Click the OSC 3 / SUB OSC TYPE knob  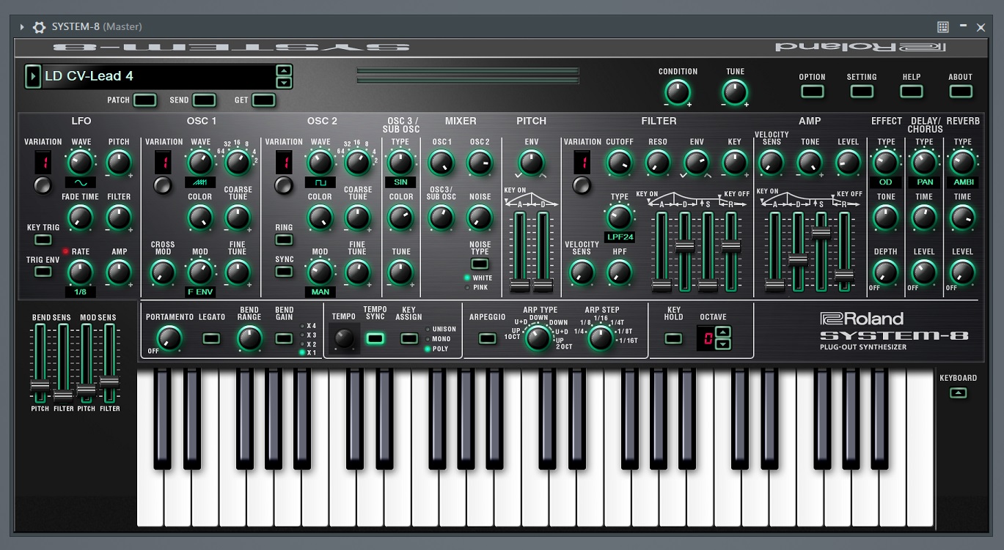(400, 163)
